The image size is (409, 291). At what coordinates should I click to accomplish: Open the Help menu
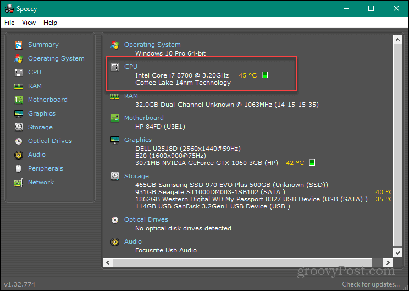pyautogui.click(x=50, y=23)
